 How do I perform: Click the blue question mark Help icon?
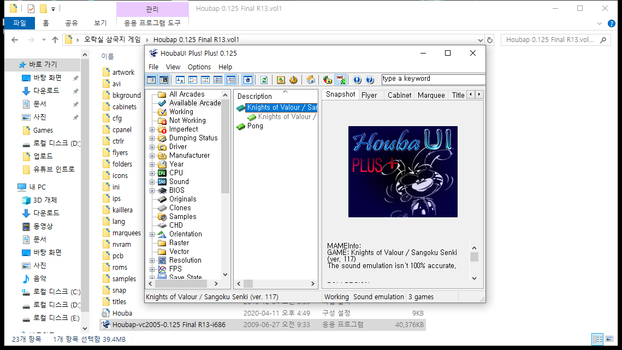coord(370,80)
